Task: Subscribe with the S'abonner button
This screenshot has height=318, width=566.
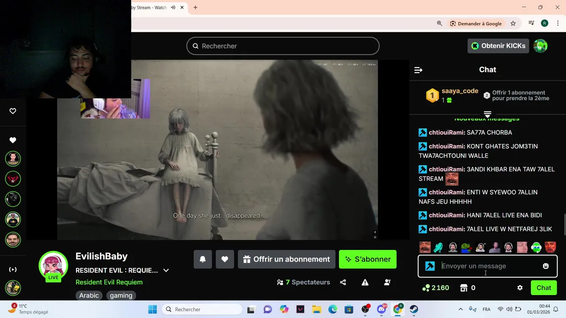Action: [x=368, y=259]
